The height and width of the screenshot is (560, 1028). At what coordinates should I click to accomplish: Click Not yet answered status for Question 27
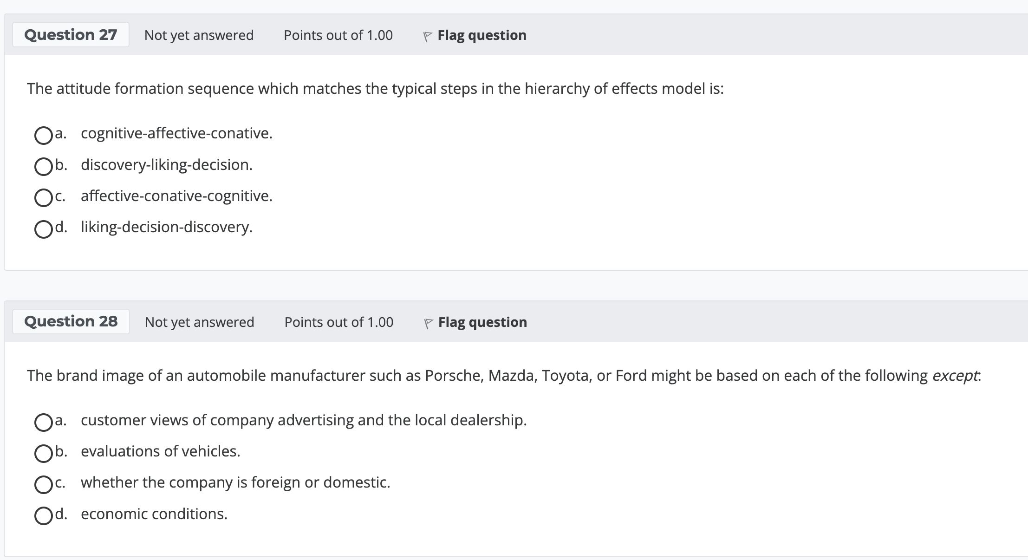pos(199,35)
